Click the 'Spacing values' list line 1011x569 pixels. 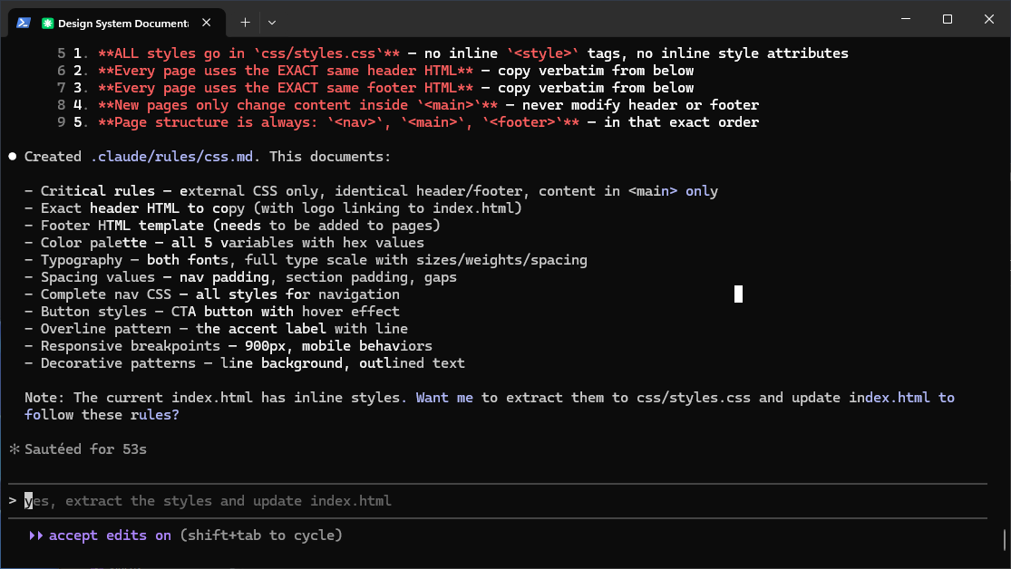tap(240, 277)
